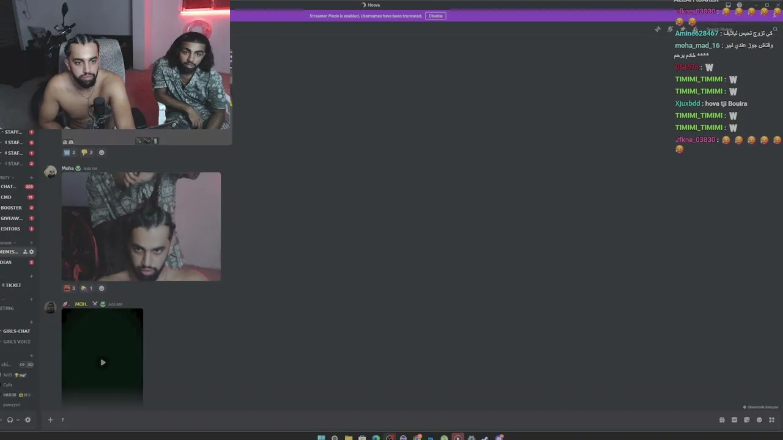This screenshot has width=783, height=440.
Task: Switch to the GIRLS-CHAT channel
Action: click(17, 331)
